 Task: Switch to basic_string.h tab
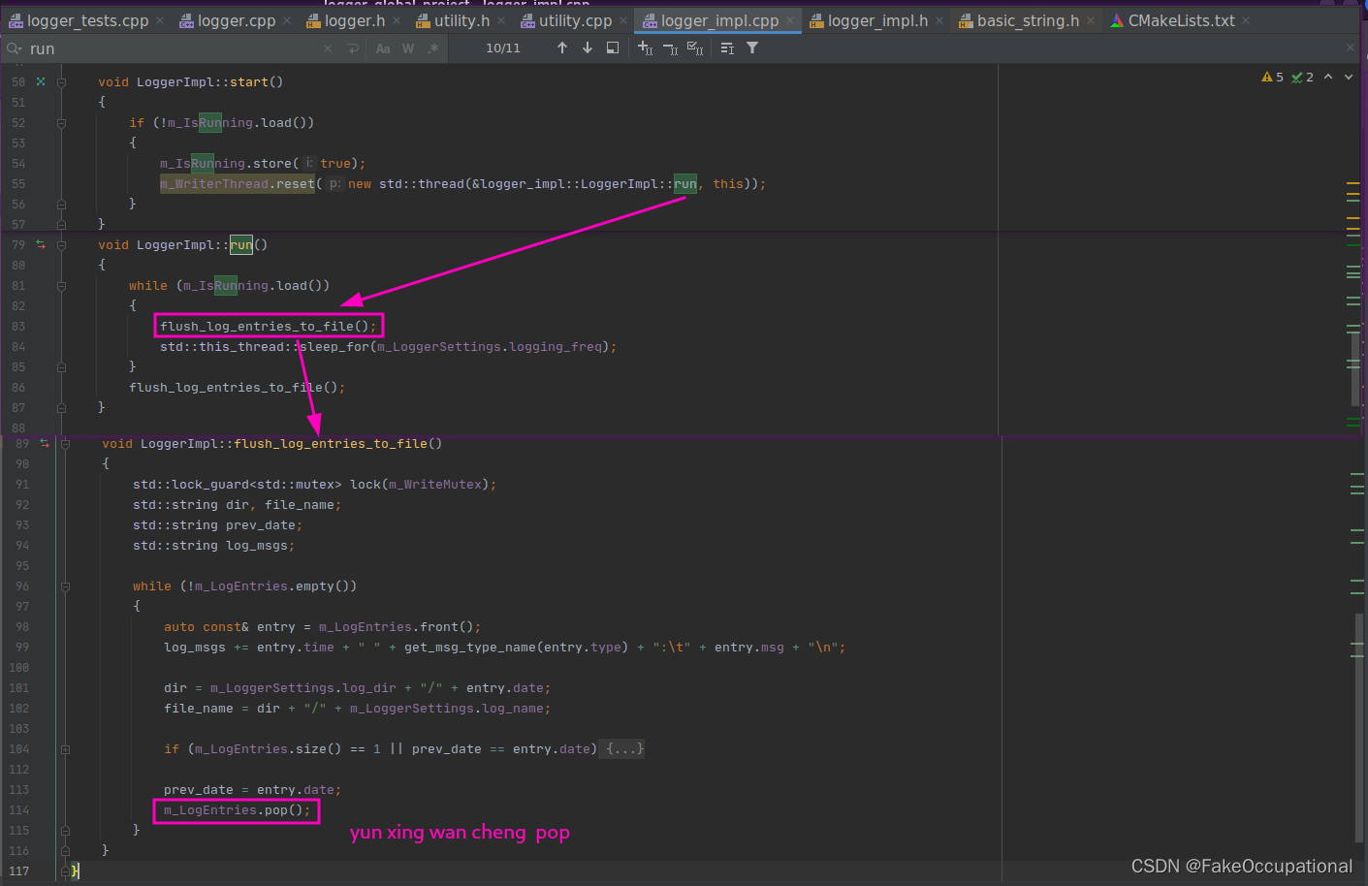1028,20
